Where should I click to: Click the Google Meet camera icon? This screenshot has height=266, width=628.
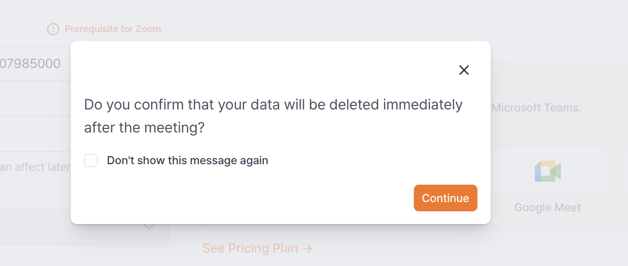548,171
